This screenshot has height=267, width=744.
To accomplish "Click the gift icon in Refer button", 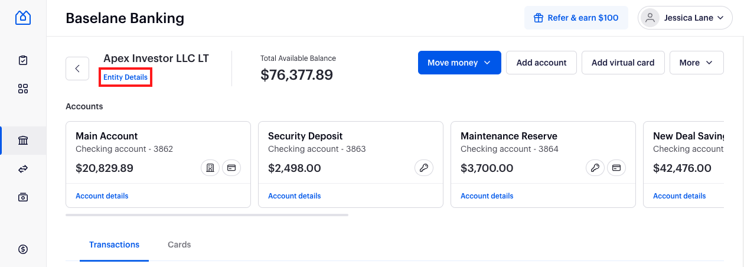I will (539, 18).
